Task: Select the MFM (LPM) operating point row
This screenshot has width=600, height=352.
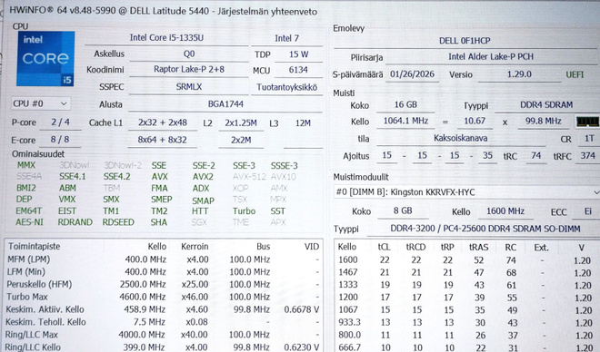Action: click(x=164, y=259)
